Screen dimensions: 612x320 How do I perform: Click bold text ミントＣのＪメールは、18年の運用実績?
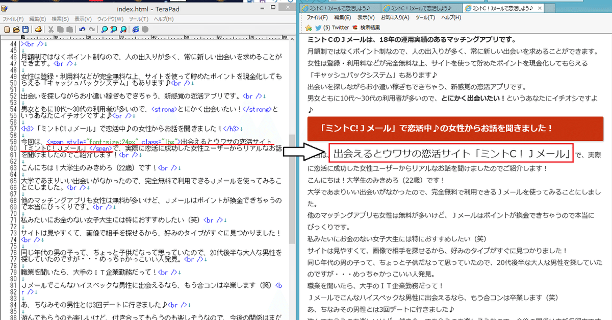[412, 39]
